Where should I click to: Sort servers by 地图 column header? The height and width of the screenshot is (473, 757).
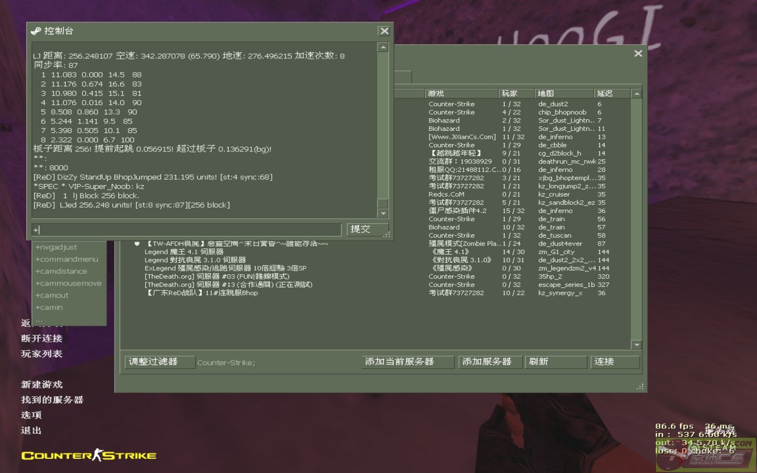point(564,94)
